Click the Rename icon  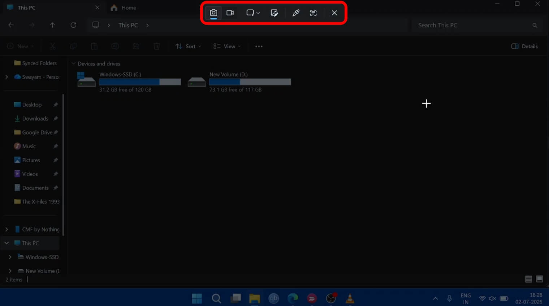[x=115, y=46]
